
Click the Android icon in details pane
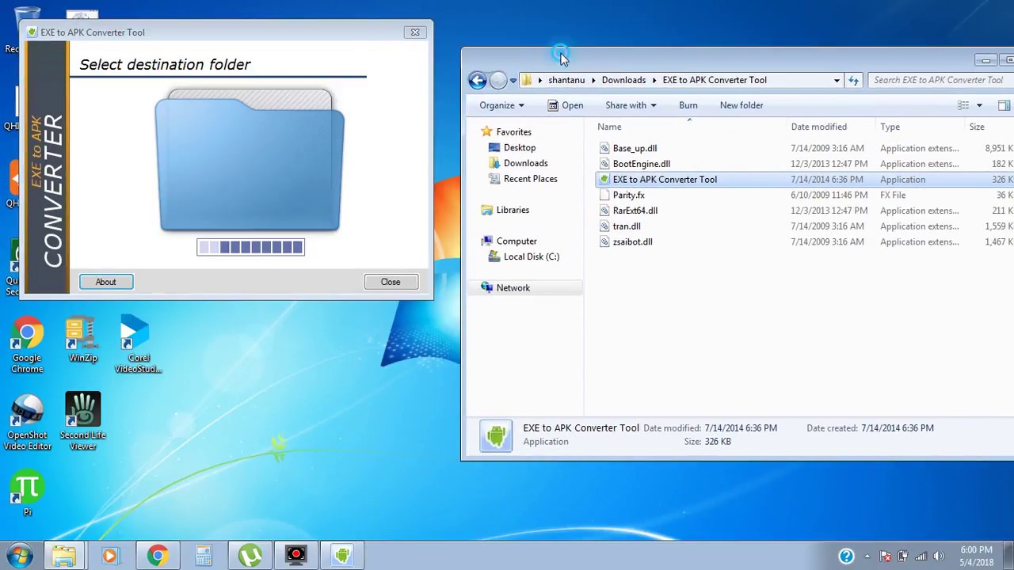tap(496, 435)
